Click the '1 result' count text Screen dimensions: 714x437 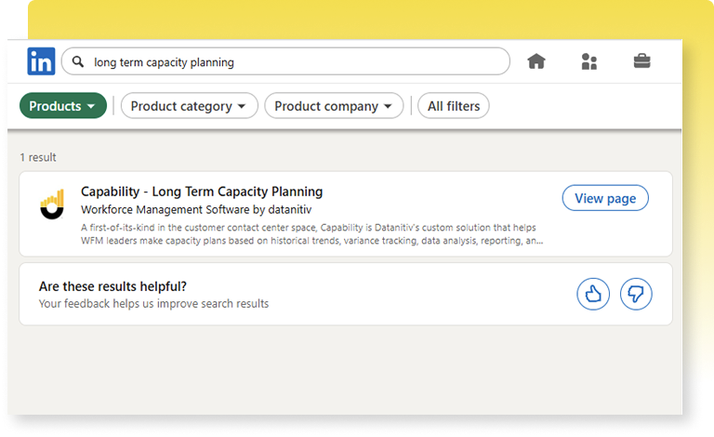pyautogui.click(x=38, y=157)
